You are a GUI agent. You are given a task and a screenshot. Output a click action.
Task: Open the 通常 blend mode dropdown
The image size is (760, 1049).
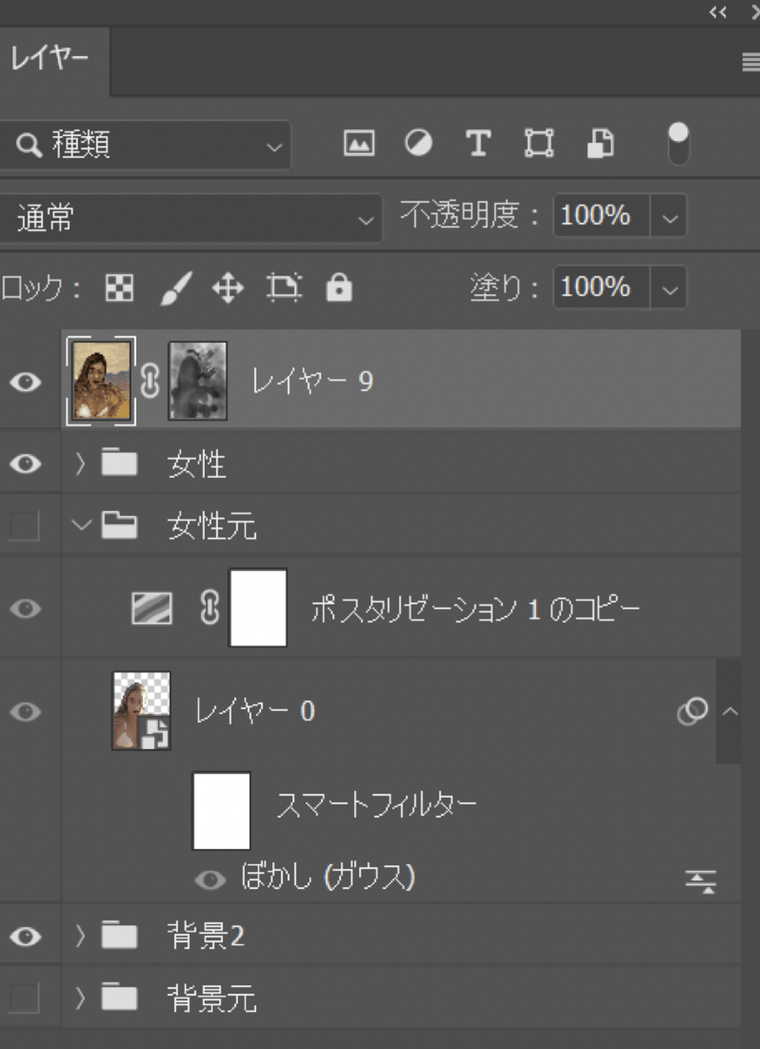[x=191, y=218]
